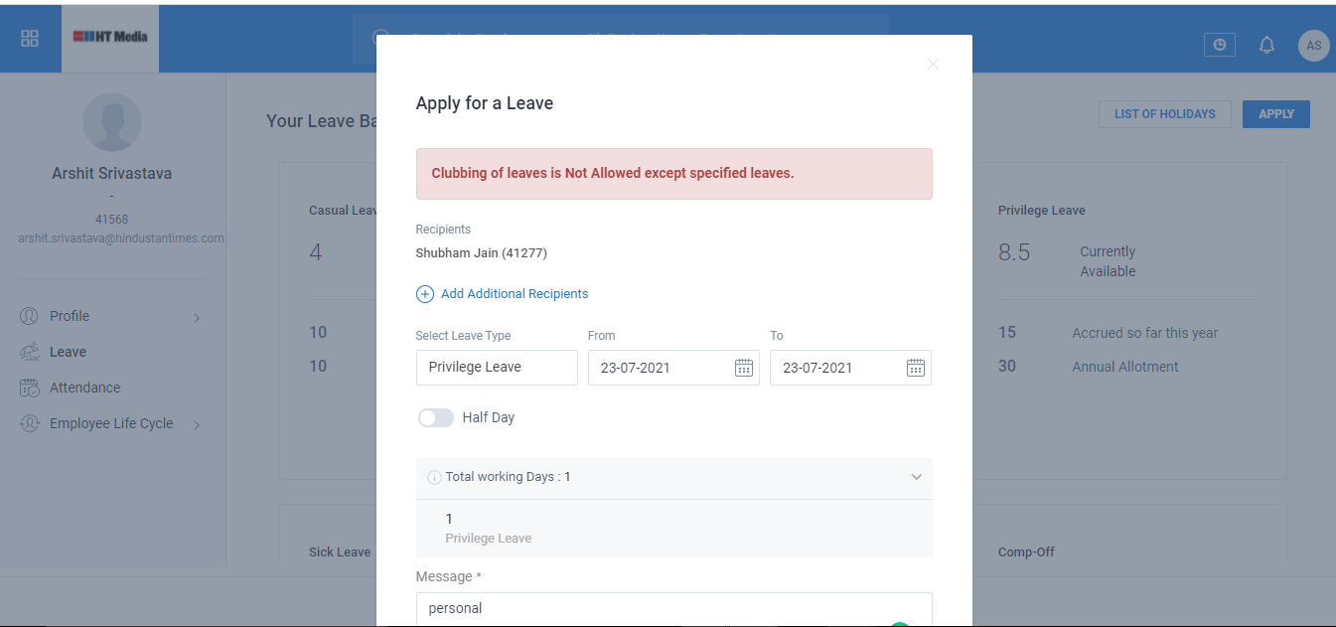Screen dimensions: 1336x627
Task: Click the profile picture of Arshit Srivastava
Action: tap(112, 122)
